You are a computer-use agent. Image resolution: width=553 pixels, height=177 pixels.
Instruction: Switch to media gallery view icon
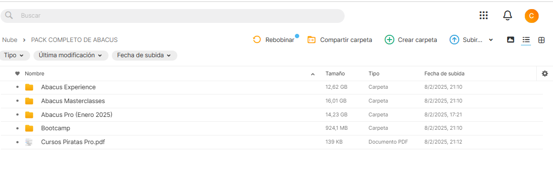(510, 40)
